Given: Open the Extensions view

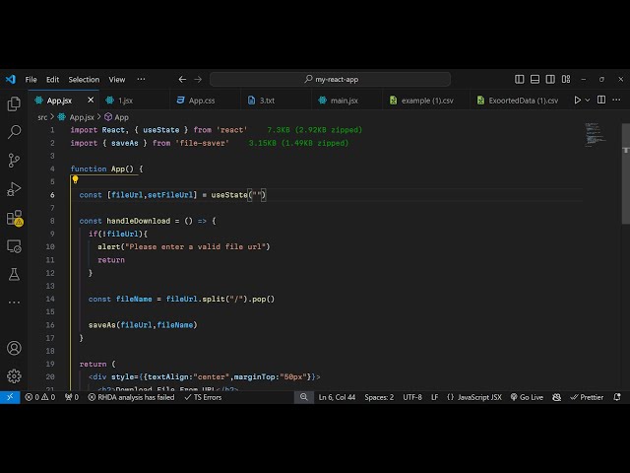Looking at the screenshot, I should click(14, 217).
